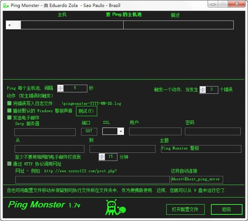Click the ping interval value 5 field

[75, 88]
